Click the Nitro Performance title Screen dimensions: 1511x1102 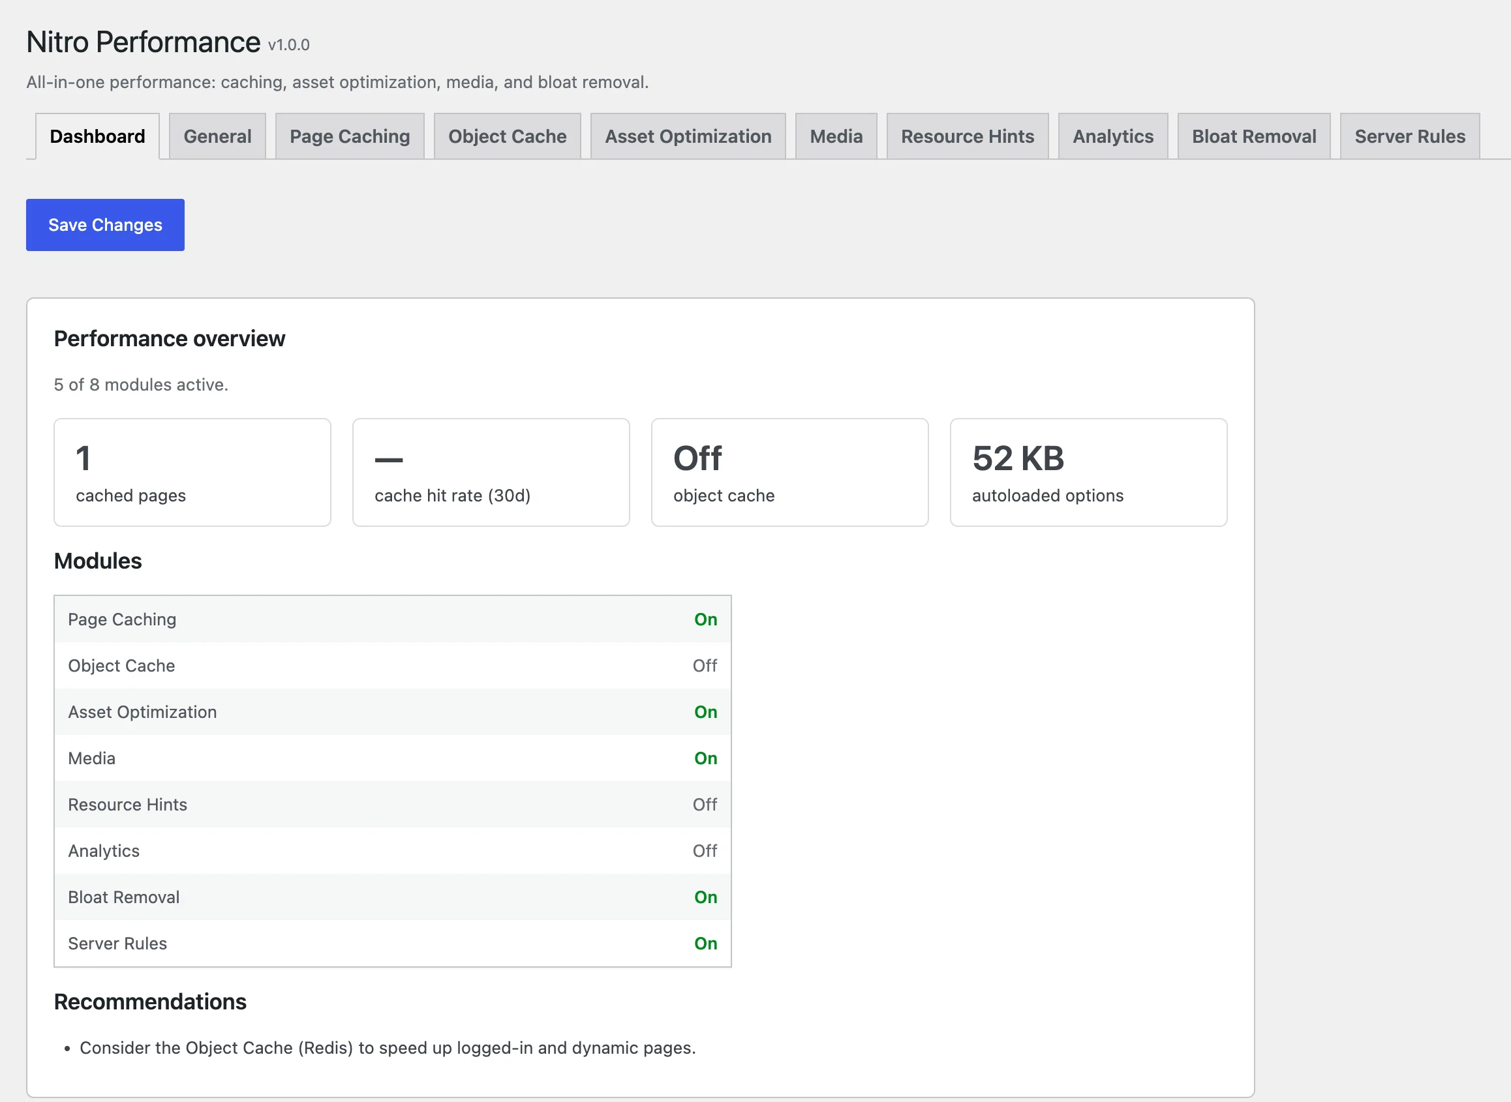144,42
